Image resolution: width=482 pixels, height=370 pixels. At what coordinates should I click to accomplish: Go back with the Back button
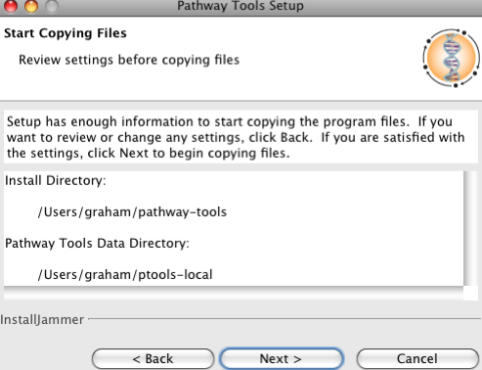(x=153, y=358)
